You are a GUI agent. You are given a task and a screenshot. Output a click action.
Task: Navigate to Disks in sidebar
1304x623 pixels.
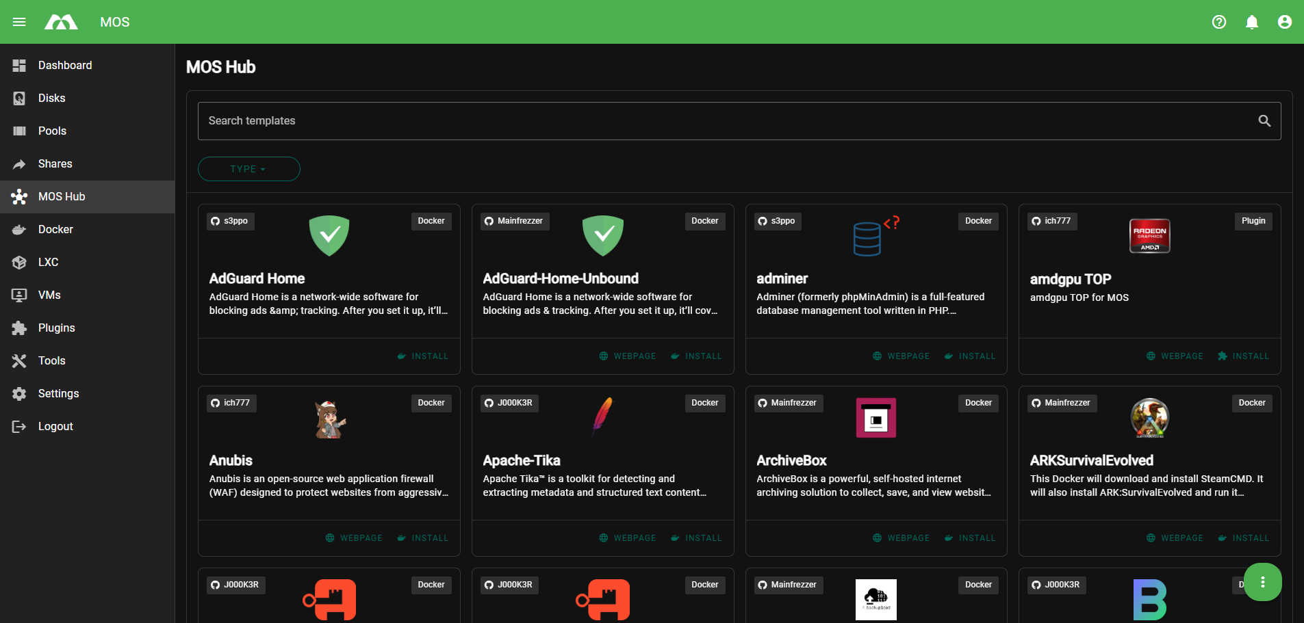[x=51, y=98]
